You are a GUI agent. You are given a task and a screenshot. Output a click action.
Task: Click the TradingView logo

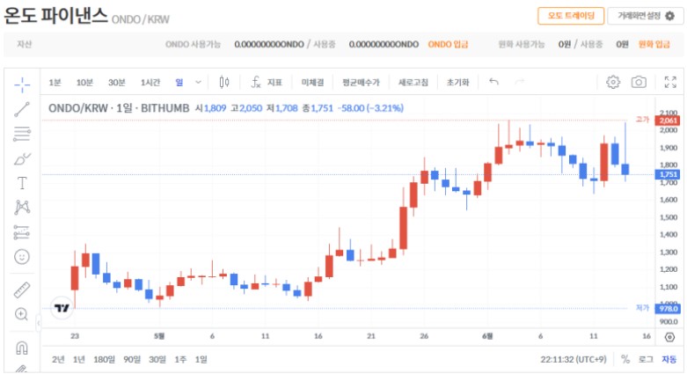pos(62,308)
